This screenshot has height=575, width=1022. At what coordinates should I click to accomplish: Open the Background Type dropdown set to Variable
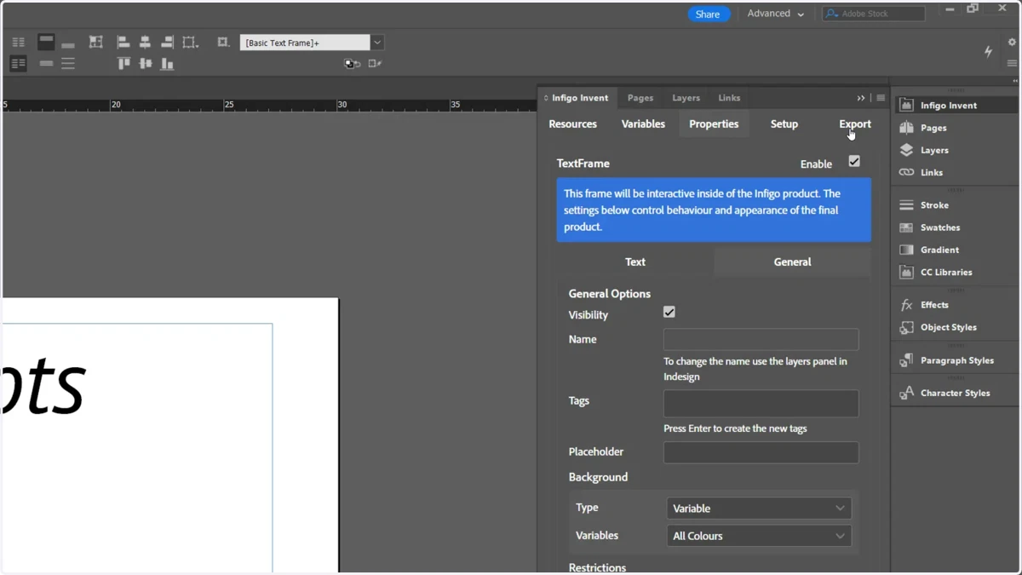click(759, 509)
